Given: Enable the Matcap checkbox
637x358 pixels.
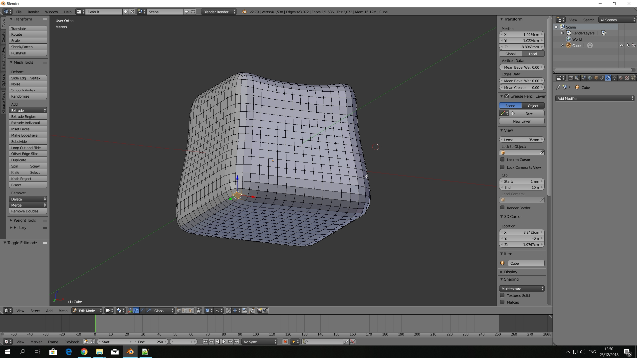Looking at the screenshot, I should (x=502, y=302).
